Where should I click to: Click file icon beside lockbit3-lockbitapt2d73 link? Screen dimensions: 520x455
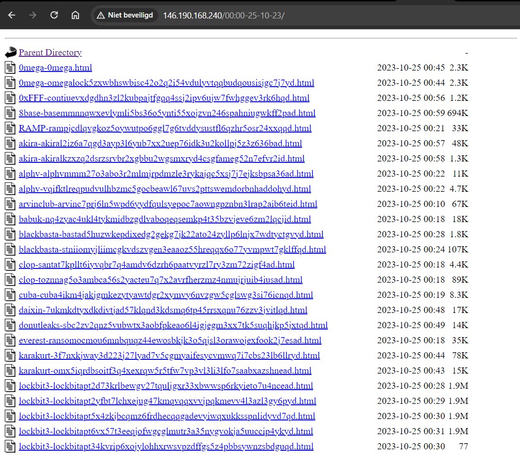click(10, 386)
